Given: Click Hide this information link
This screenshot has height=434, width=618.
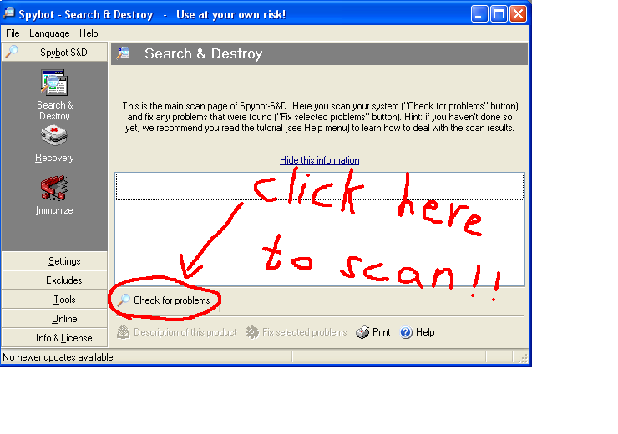Looking at the screenshot, I should click(x=319, y=160).
